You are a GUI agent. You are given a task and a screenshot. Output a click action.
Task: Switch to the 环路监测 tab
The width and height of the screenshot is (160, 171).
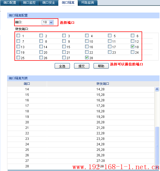click(x=87, y=3)
